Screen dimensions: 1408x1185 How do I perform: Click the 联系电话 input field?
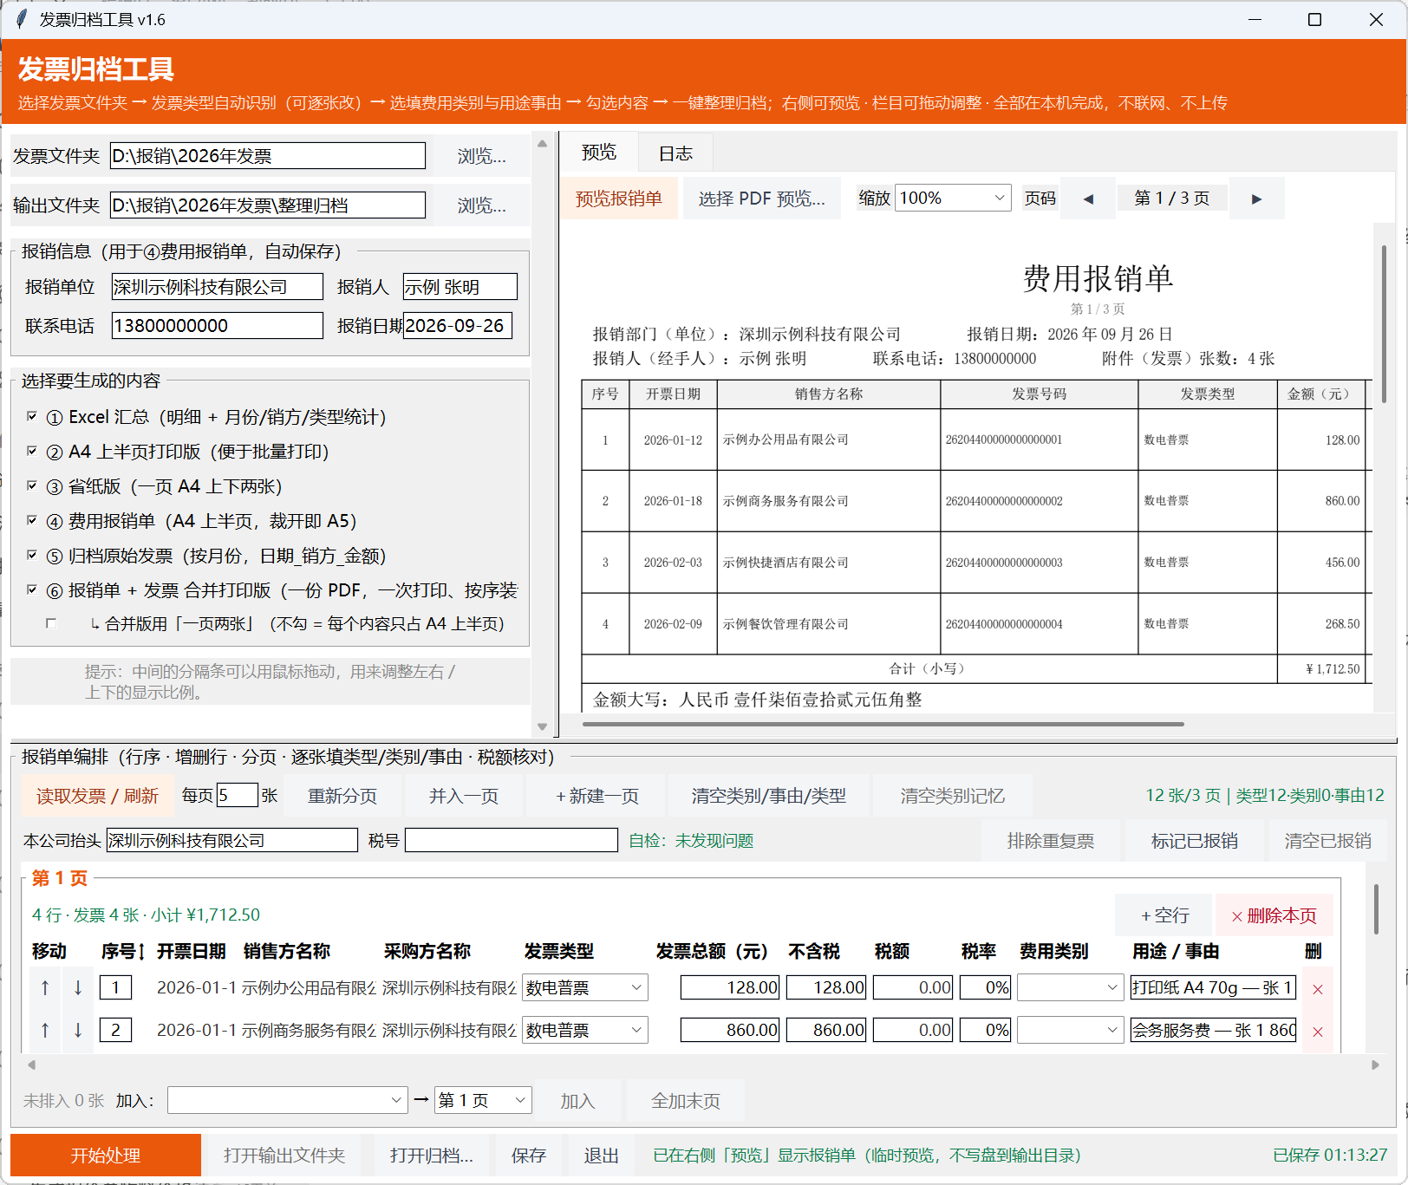[x=218, y=325]
